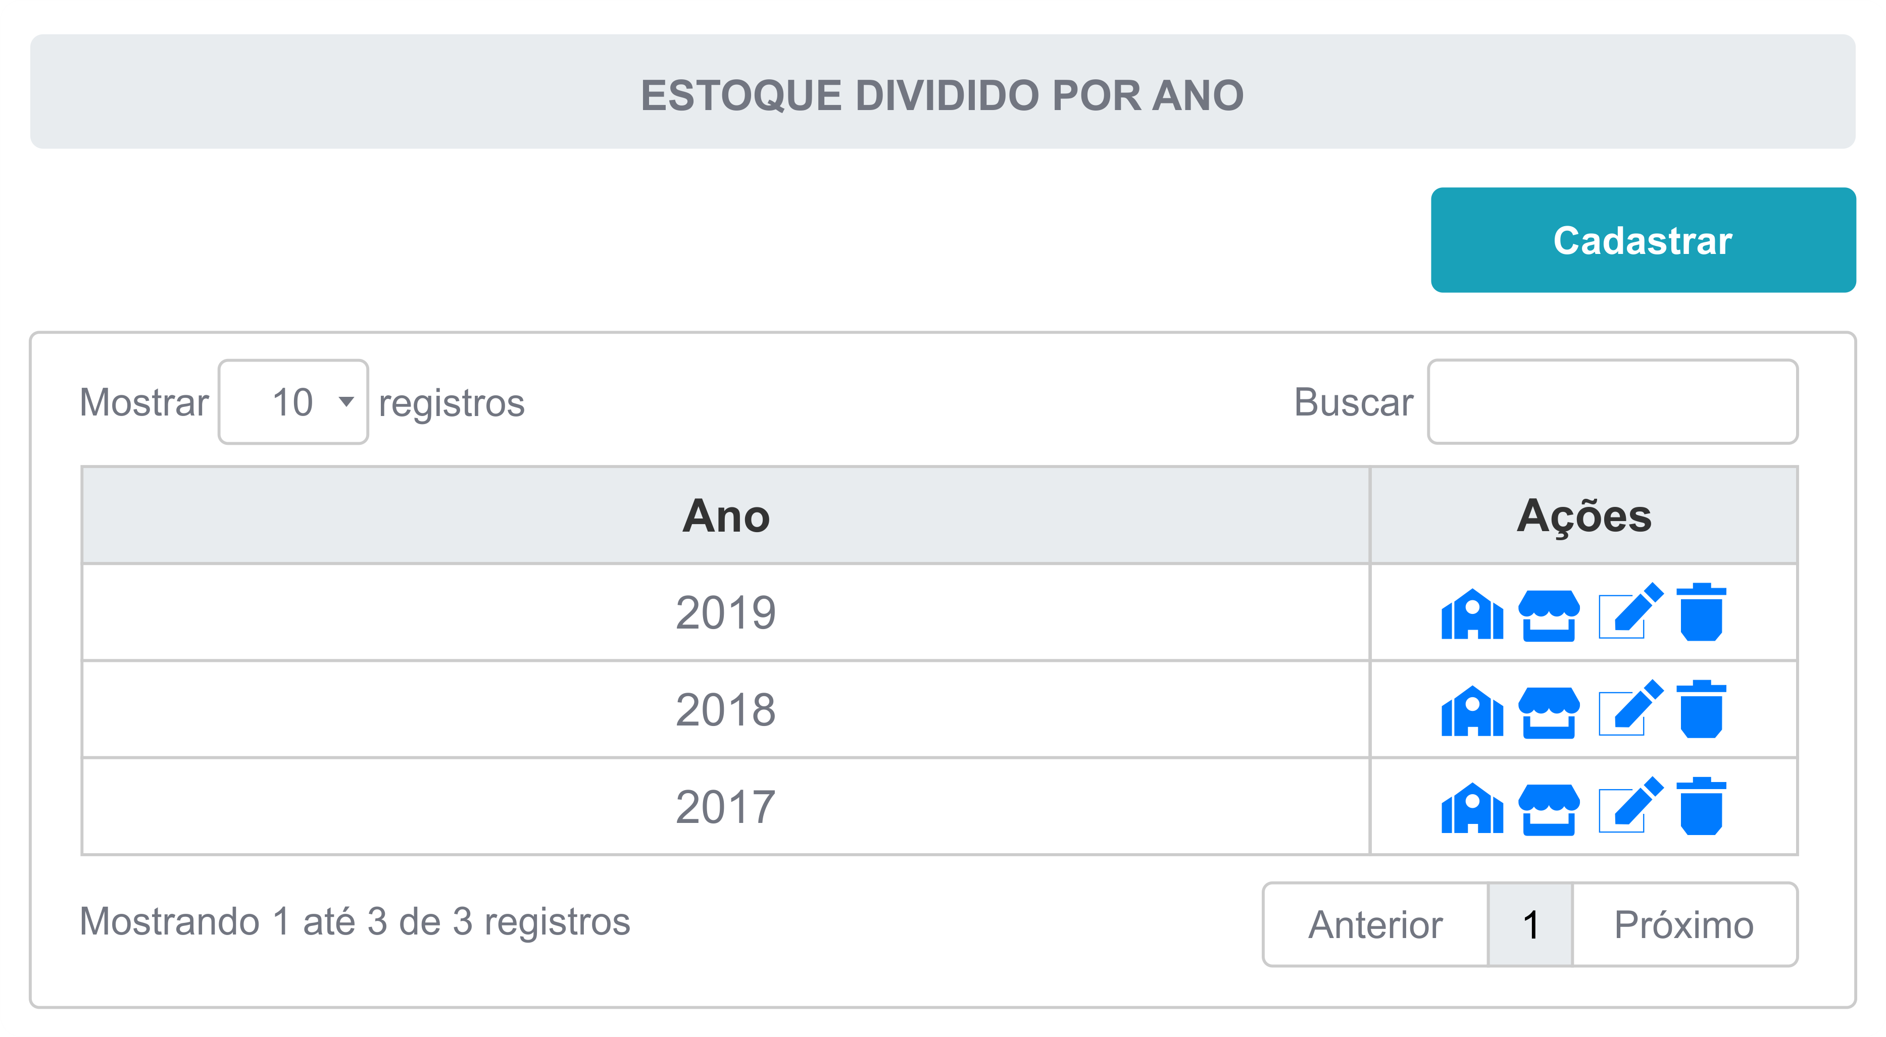
Task: Open warehouse icon for year 2018
Action: tap(1472, 711)
